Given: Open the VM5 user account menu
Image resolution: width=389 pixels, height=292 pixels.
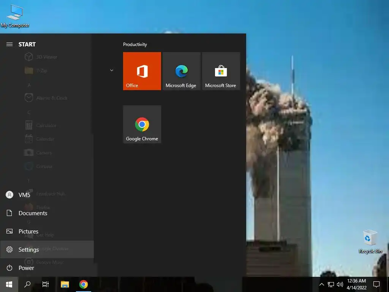Looking at the screenshot, I should click(x=47, y=195).
